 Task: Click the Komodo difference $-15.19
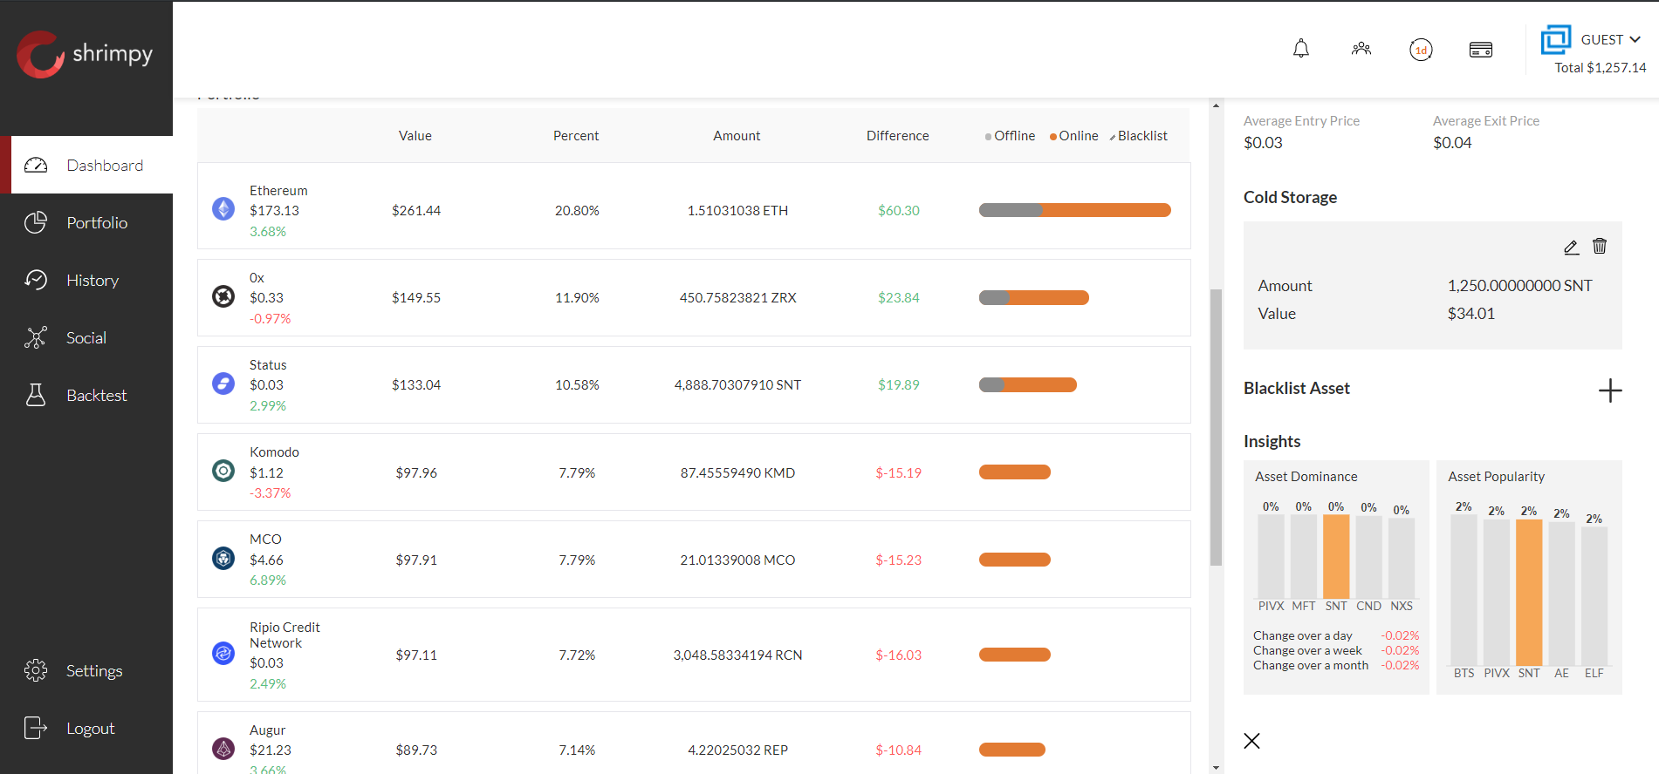[899, 472]
